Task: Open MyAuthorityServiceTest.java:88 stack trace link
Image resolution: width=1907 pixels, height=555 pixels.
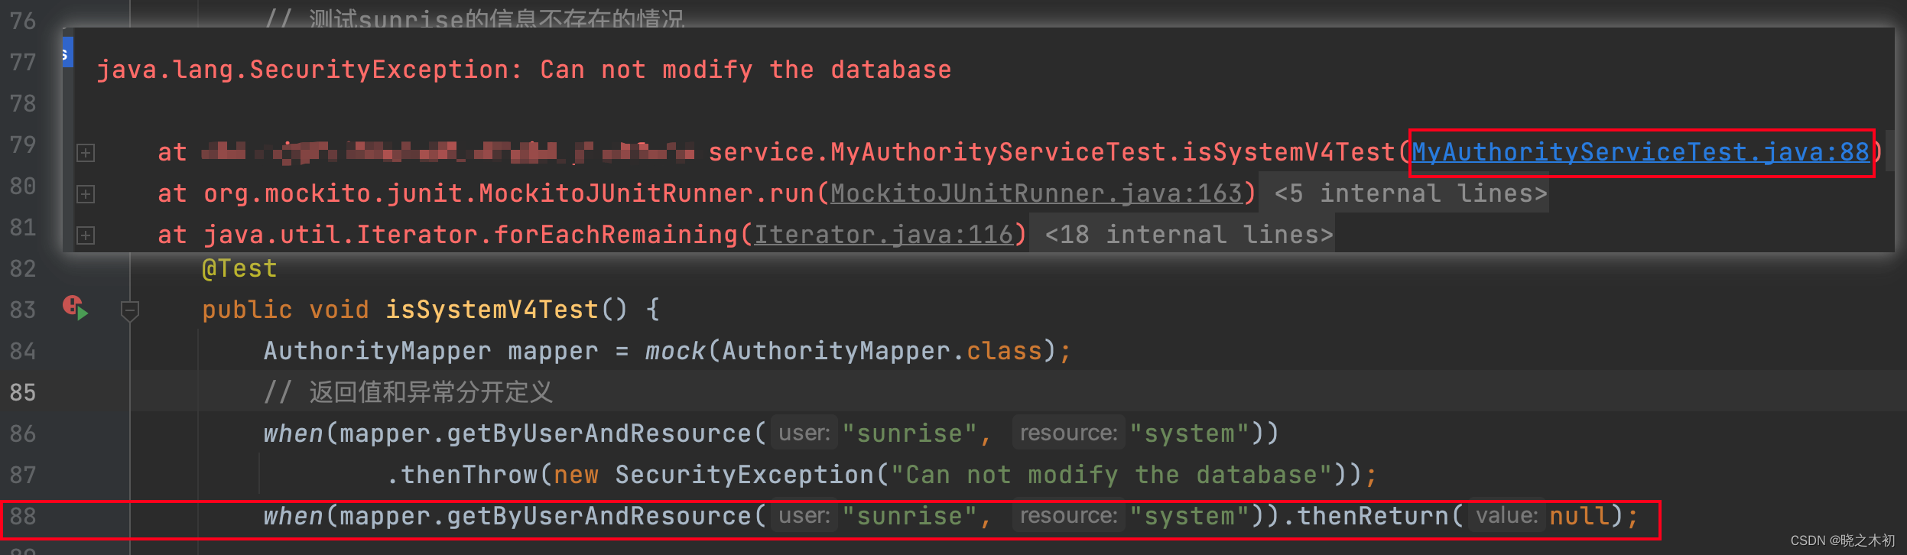Action: coord(1640,152)
